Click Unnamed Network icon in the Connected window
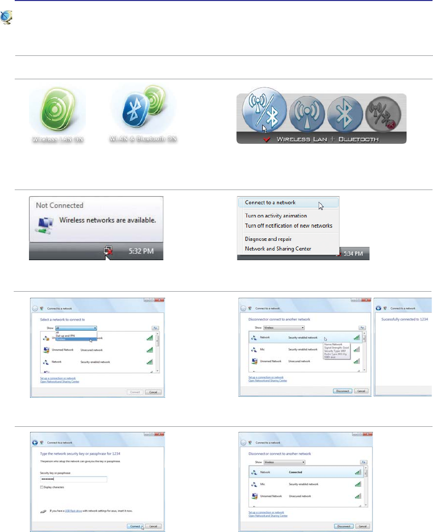 pyautogui.click(x=255, y=496)
